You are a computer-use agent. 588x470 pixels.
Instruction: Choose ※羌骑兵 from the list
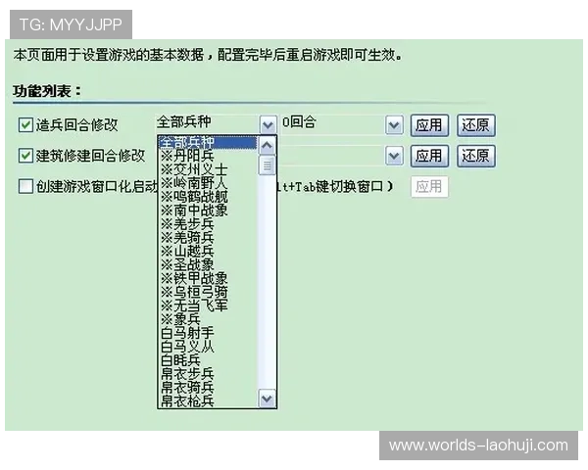(x=208, y=237)
